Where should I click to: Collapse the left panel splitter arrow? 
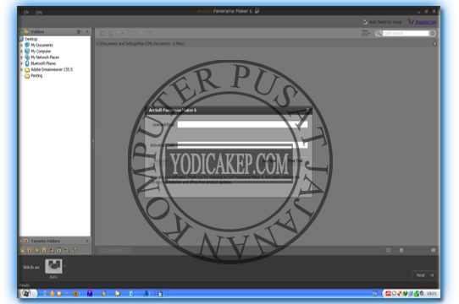93,141
